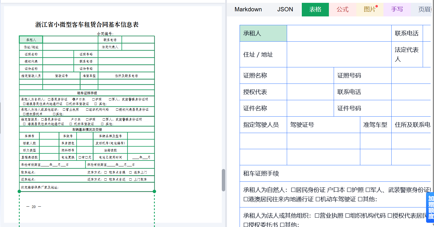Click 约定维修保养厂家及地址 row in document preview
Image resolution: width=434 pixels, height=227 pixels.
click(87, 187)
